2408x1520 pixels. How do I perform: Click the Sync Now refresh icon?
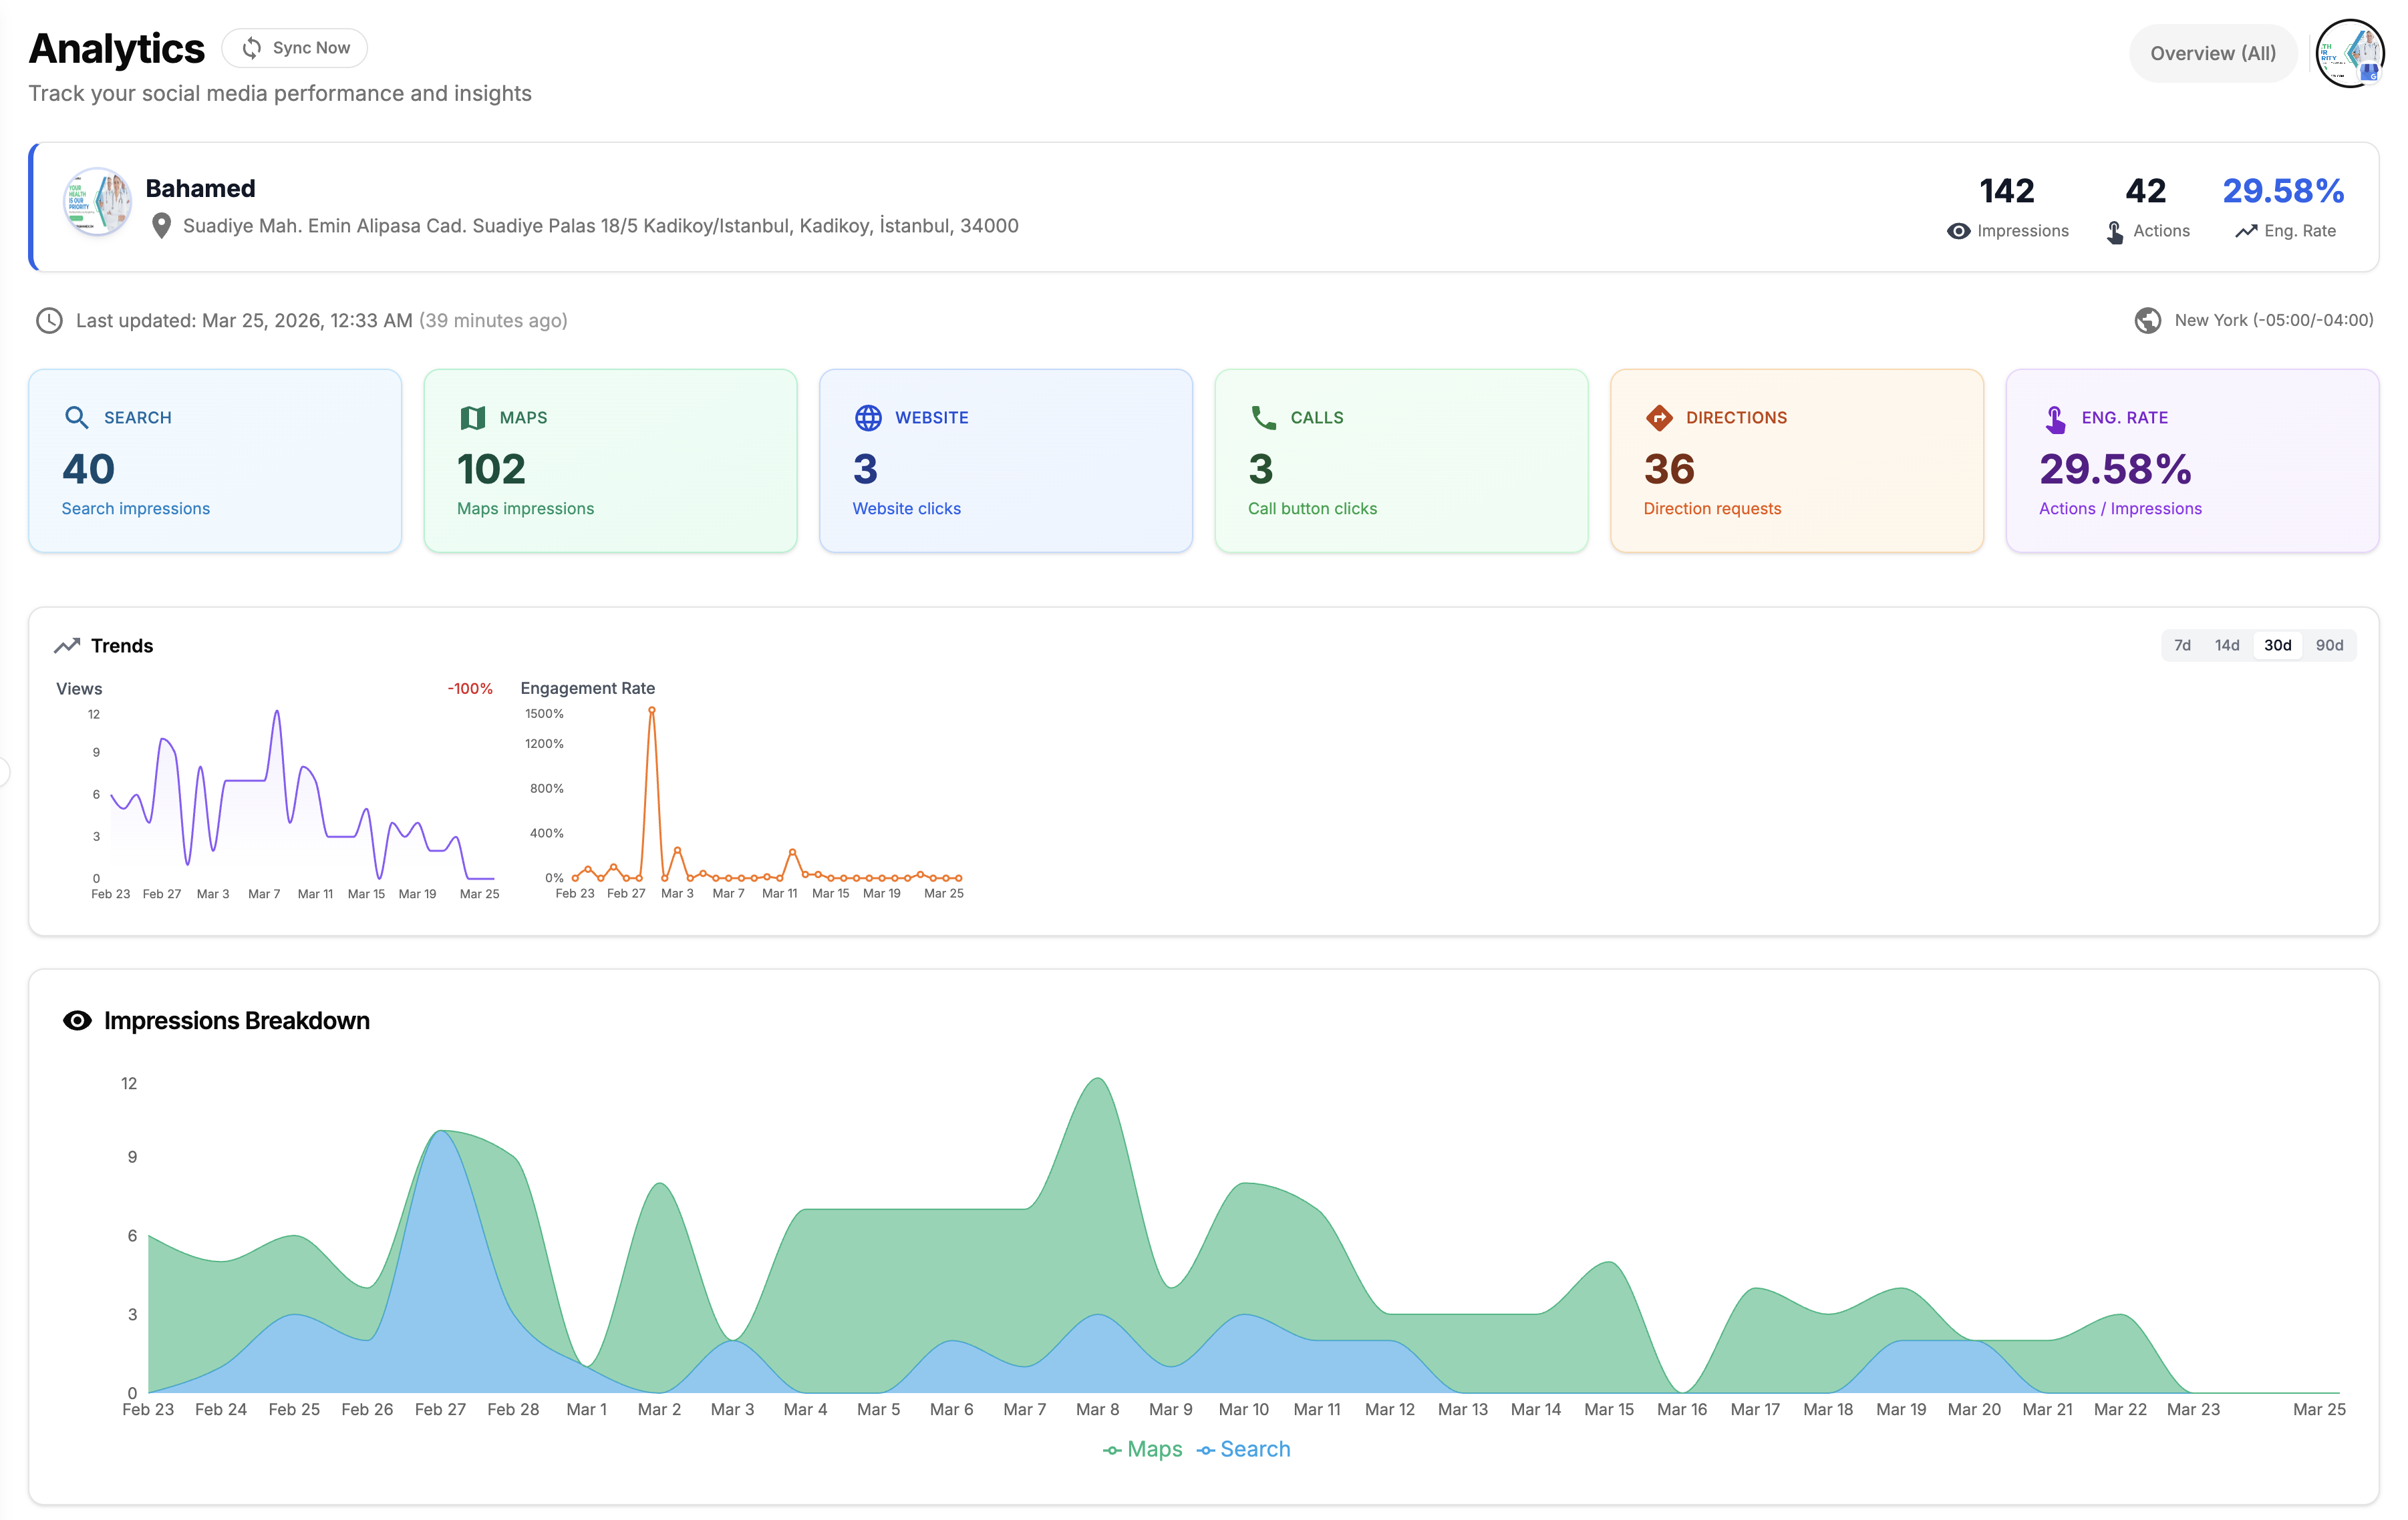coord(252,48)
